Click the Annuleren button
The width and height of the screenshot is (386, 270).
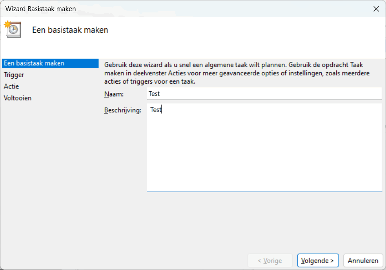363,261
